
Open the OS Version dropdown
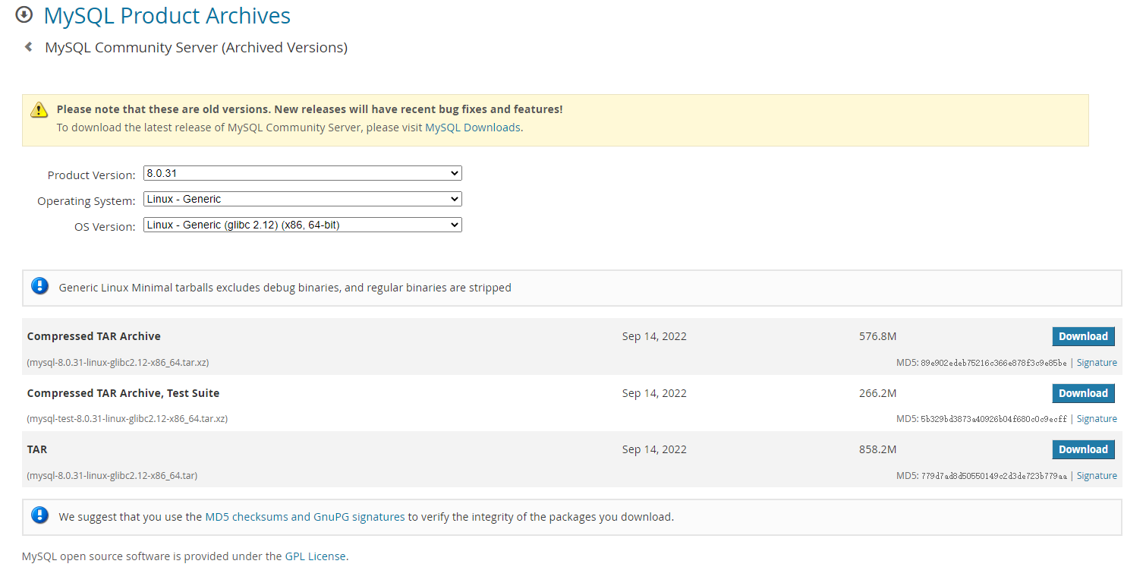pos(303,225)
